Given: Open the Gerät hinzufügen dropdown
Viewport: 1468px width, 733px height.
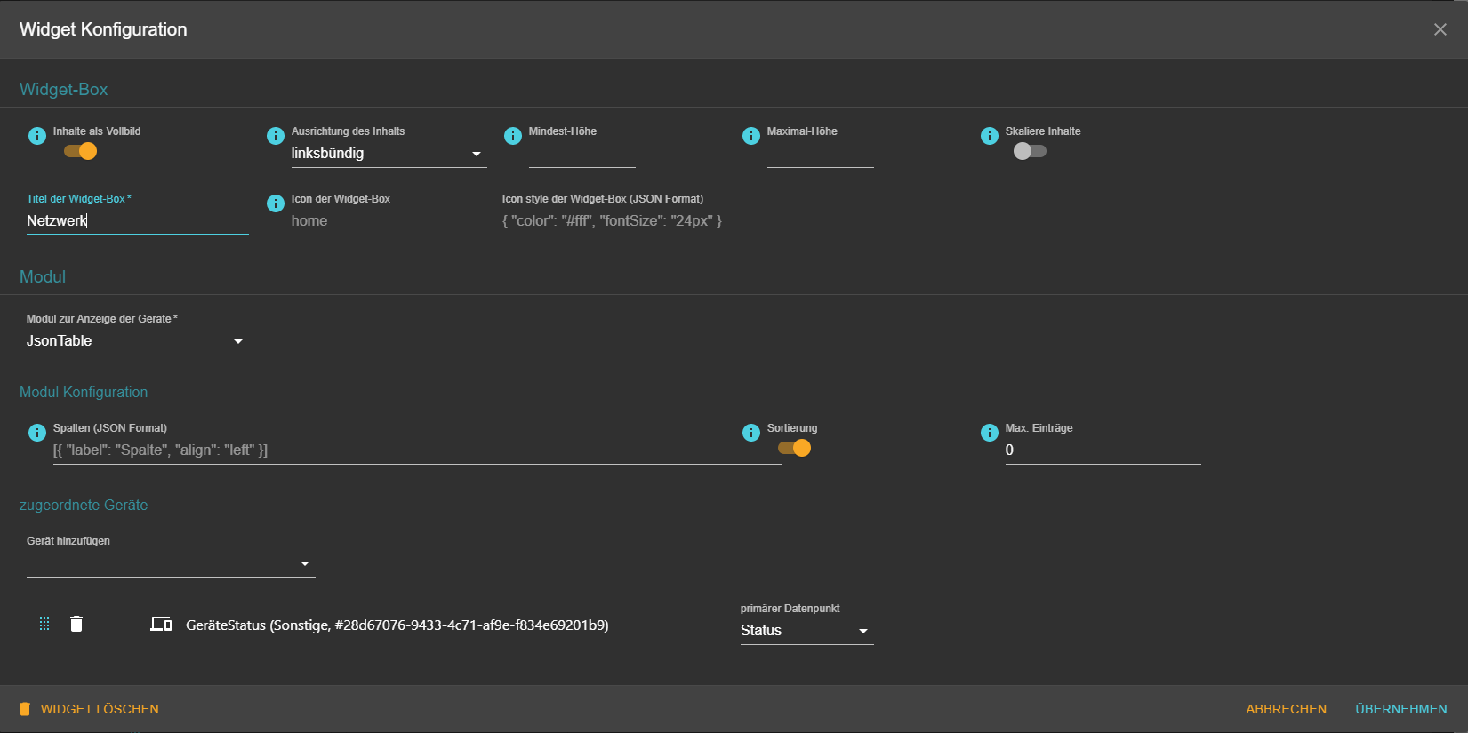Looking at the screenshot, I should [171, 563].
